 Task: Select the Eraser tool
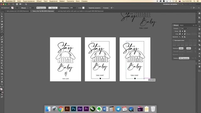click(x=2, y=42)
